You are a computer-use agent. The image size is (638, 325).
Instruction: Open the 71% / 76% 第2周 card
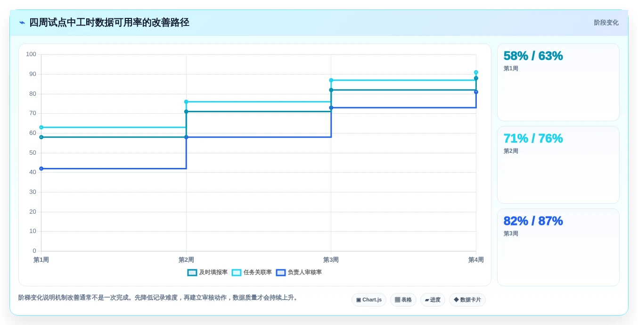point(558,165)
